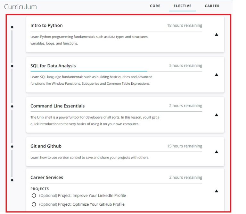Viewport: 246px width, 214px height.
Task: Click the timeline dot beside Intro to Python
Action: pyautogui.click(x=12, y=27)
